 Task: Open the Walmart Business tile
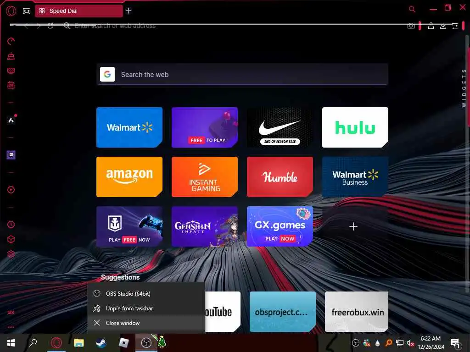[355, 176]
